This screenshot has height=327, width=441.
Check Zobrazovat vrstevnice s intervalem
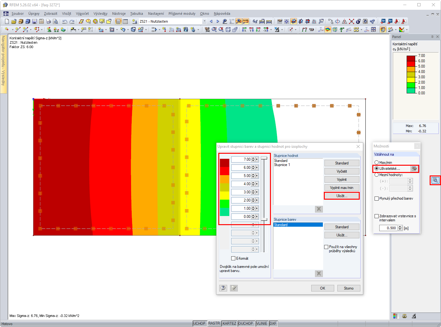[376, 216]
